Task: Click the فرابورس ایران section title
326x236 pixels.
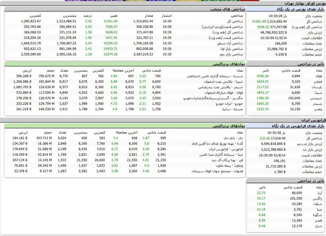Action: pyautogui.click(x=313, y=120)
